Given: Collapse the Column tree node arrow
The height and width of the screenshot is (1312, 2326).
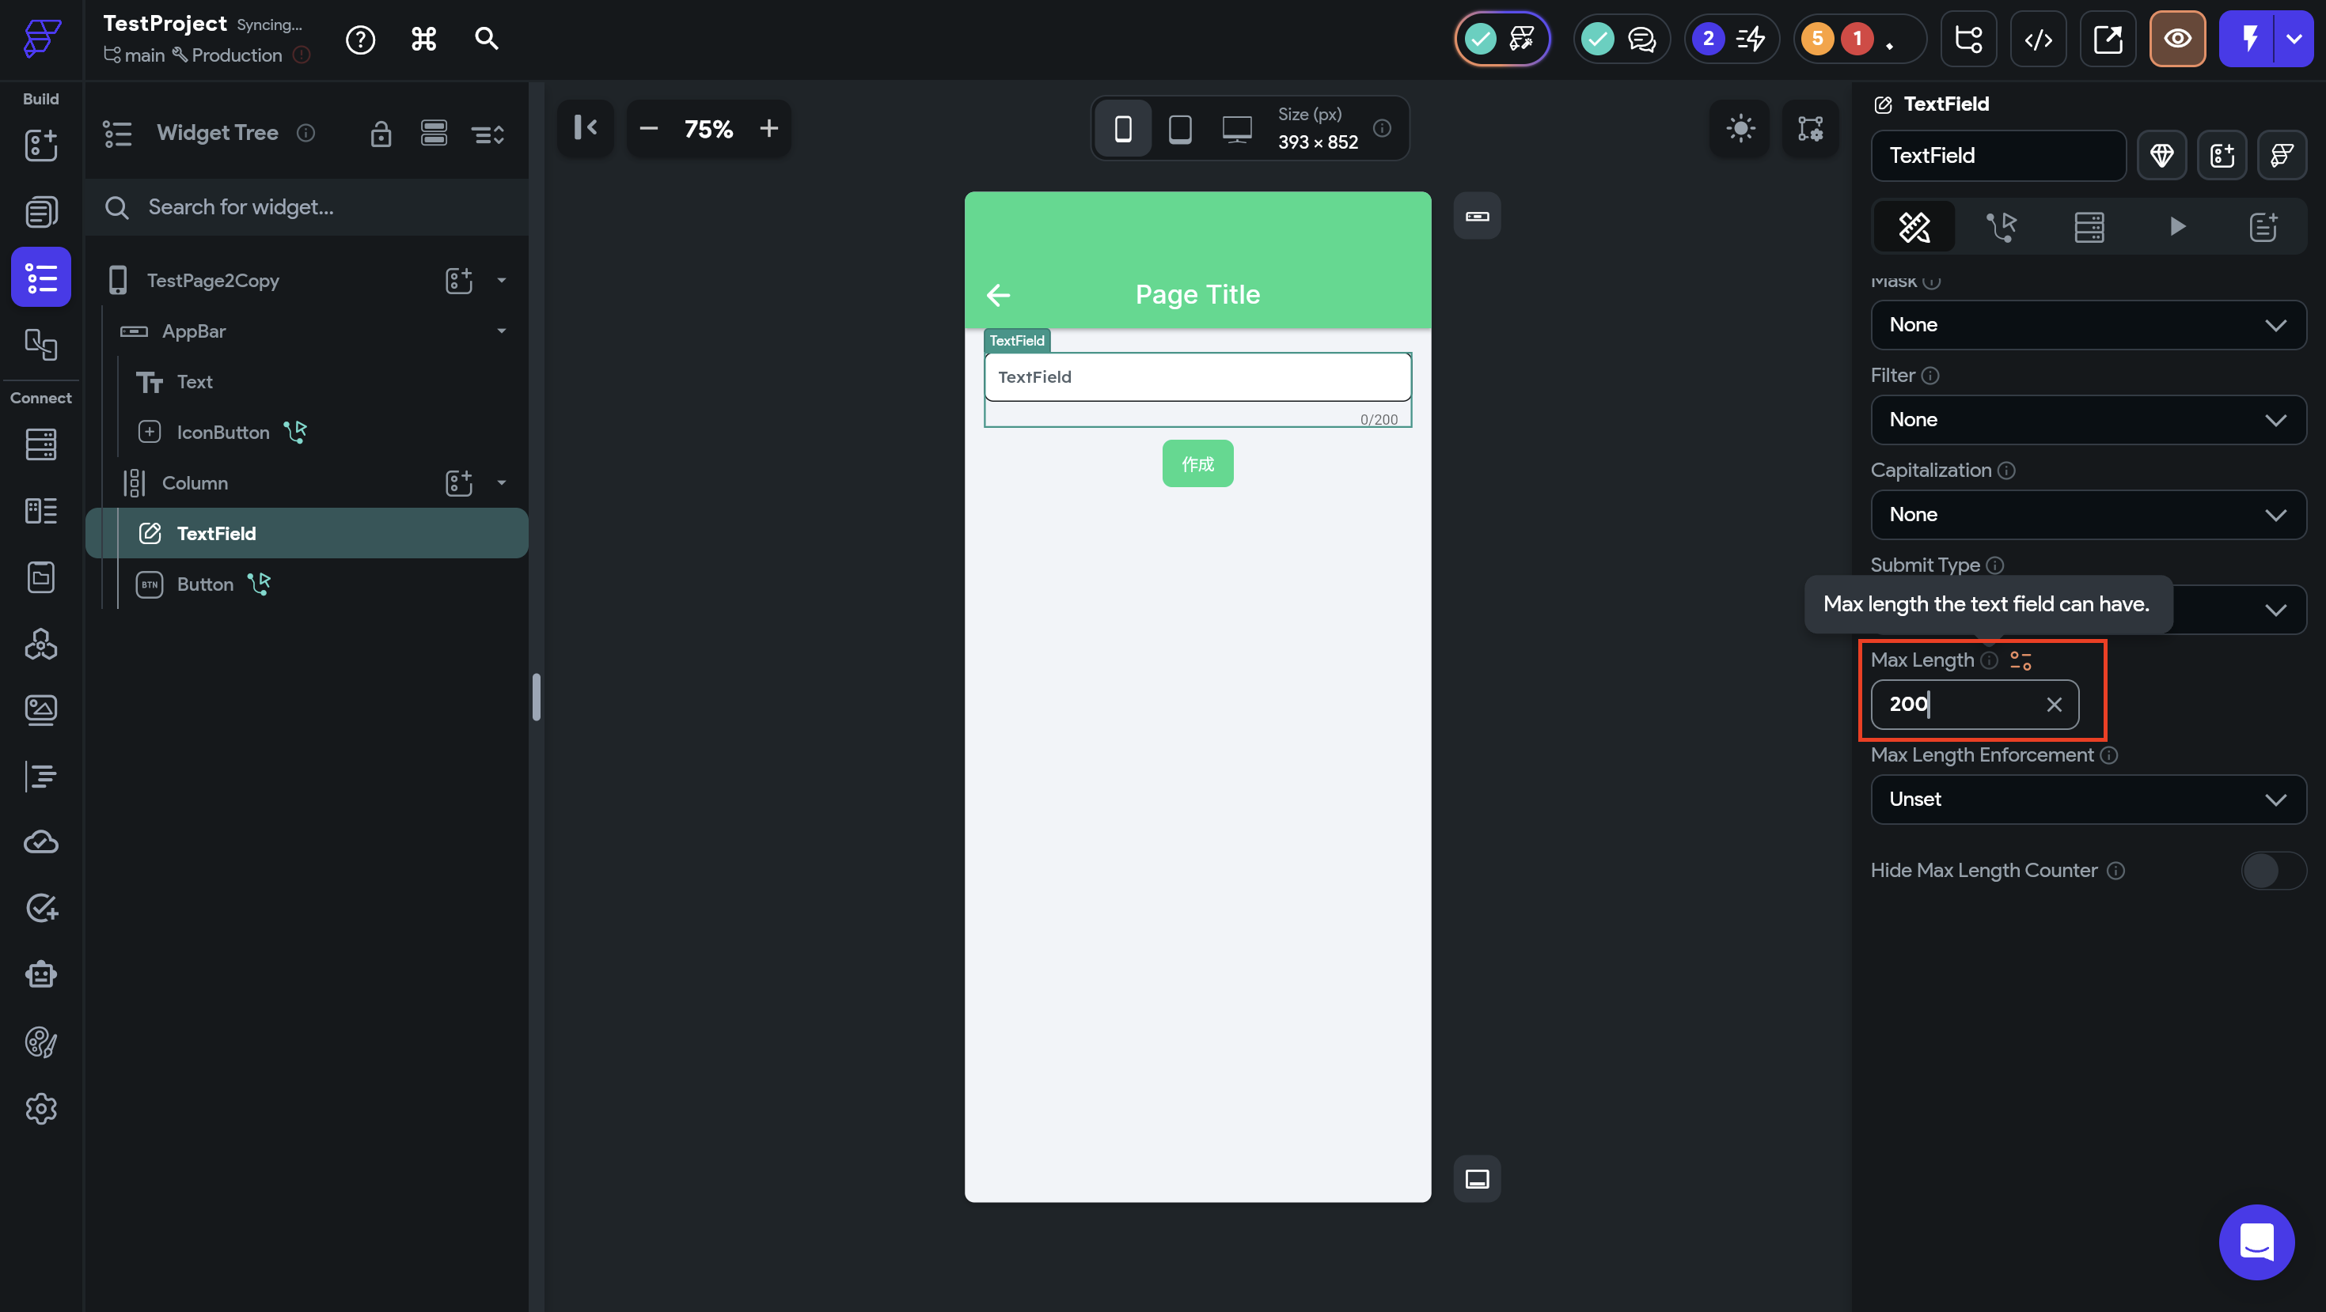Looking at the screenshot, I should (x=501, y=482).
